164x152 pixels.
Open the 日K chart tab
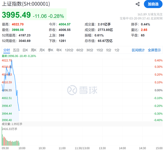tap(25, 50)
